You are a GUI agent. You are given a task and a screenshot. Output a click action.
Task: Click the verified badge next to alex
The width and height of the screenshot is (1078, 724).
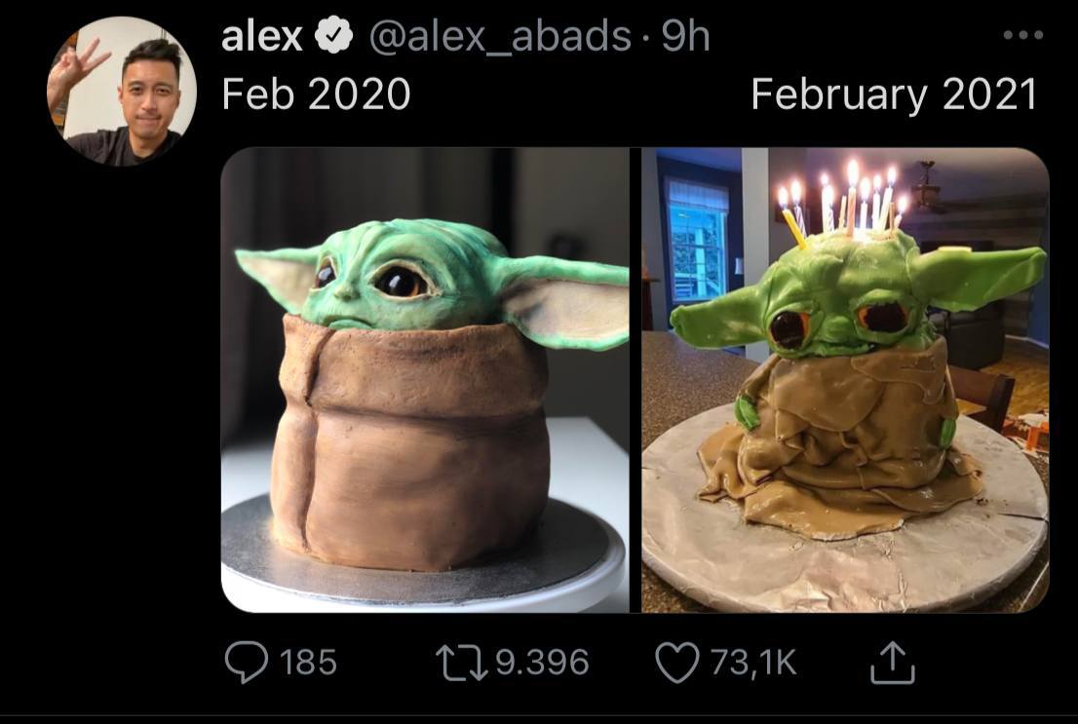point(333,36)
